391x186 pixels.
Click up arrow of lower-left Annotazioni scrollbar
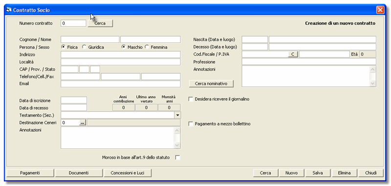pyautogui.click(x=177, y=130)
